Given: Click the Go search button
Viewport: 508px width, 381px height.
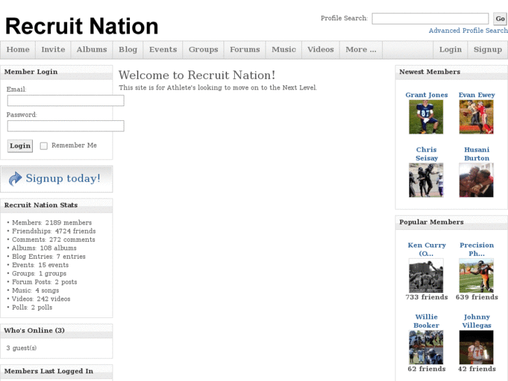Looking at the screenshot, I should [500, 19].
